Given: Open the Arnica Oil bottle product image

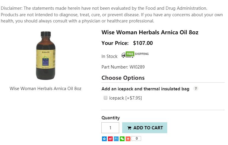Looking at the screenshot, I should point(46,56).
